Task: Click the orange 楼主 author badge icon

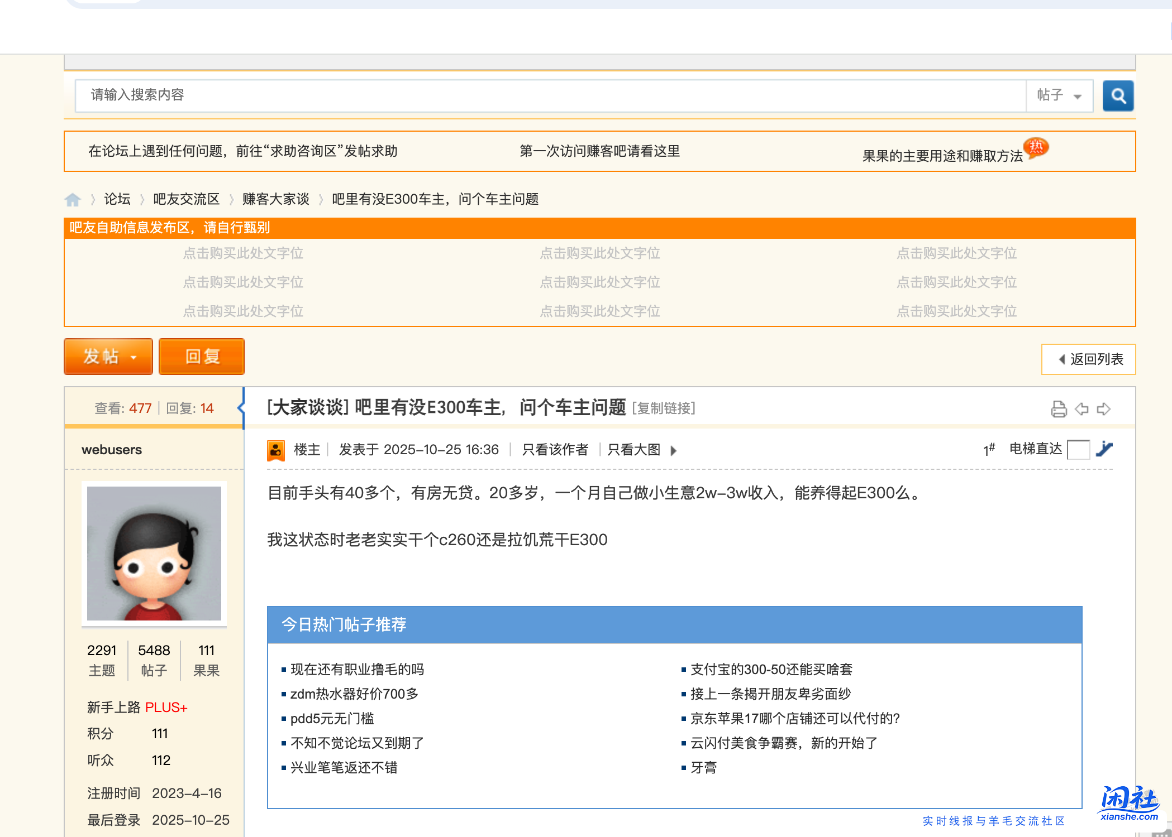Action: pos(275,450)
